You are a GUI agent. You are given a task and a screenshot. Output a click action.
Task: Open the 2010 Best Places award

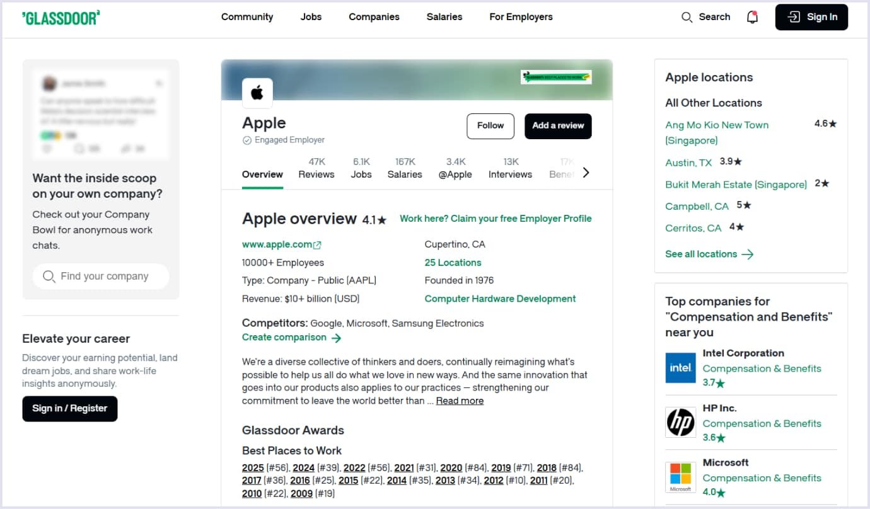[252, 494]
